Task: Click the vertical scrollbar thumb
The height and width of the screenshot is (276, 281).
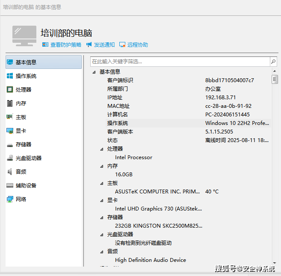Action: pos(275,79)
